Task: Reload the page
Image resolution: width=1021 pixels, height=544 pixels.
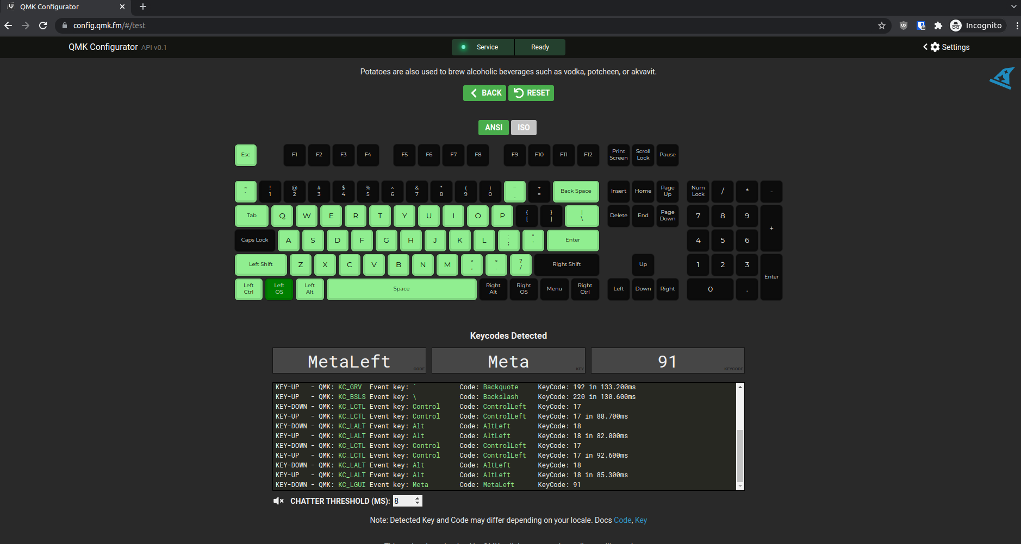Action: click(x=43, y=26)
